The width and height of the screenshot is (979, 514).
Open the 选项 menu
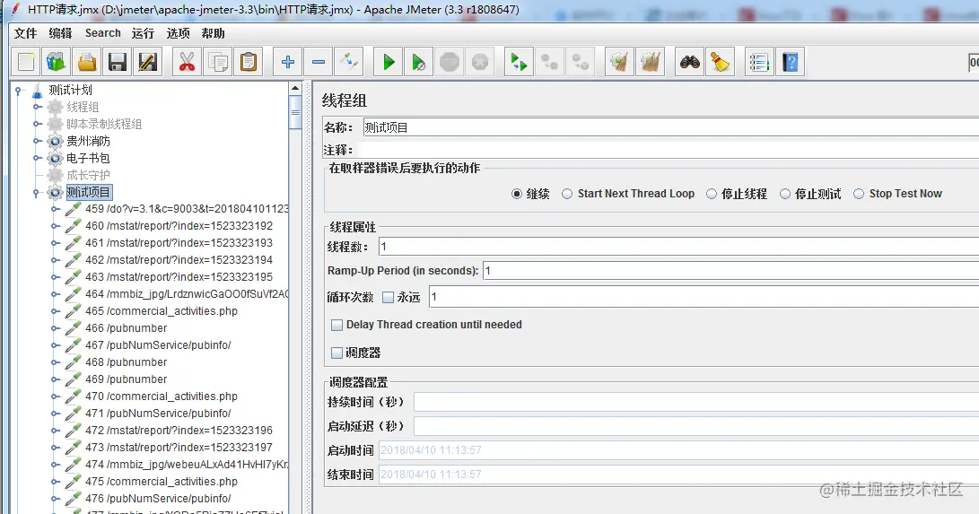pos(178,33)
